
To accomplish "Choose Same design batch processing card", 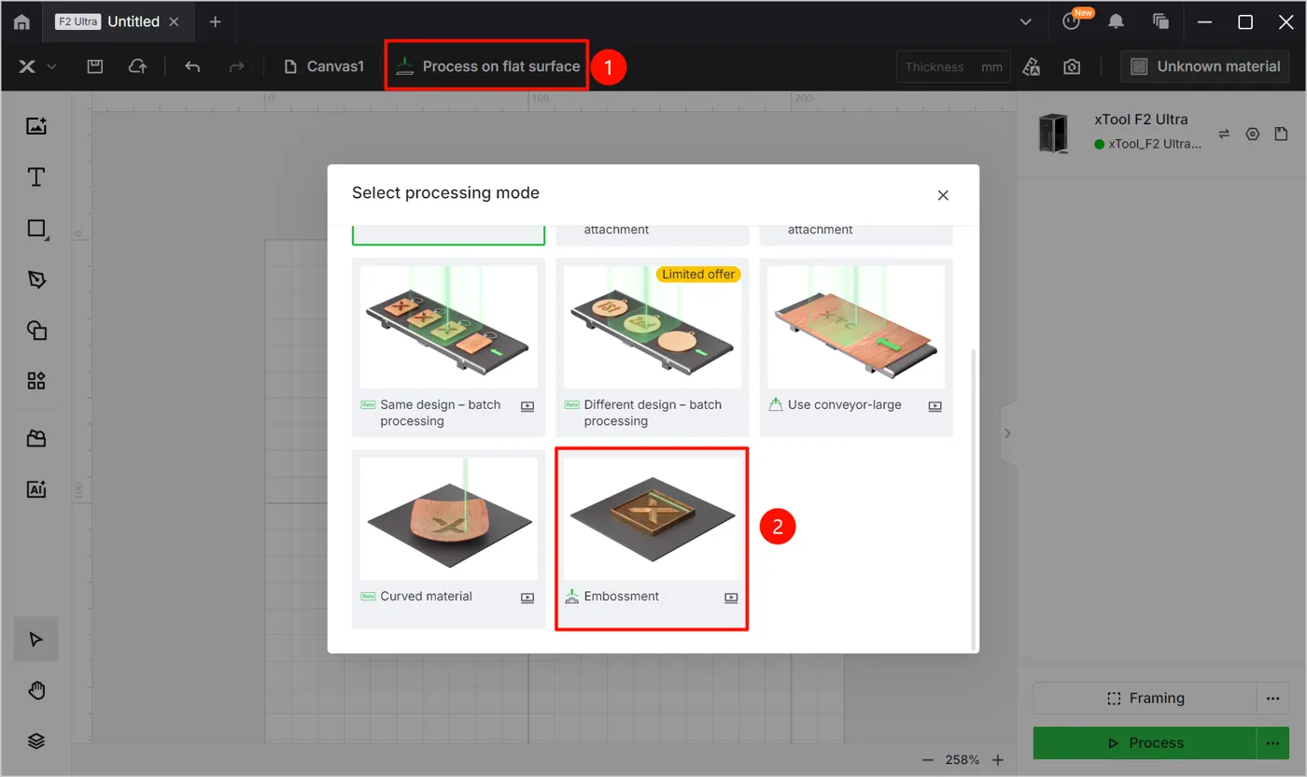I will [x=448, y=347].
